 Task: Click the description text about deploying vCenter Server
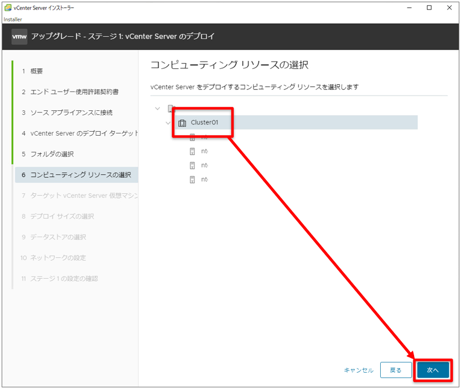254,87
